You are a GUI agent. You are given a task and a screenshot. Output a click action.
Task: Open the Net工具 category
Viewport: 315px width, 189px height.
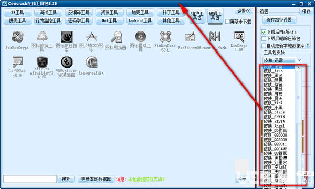pyautogui.click(x=109, y=20)
